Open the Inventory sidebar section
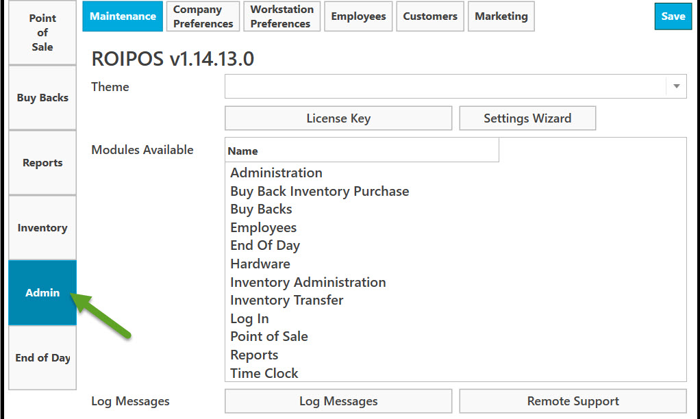The width and height of the screenshot is (700, 419). (42, 228)
